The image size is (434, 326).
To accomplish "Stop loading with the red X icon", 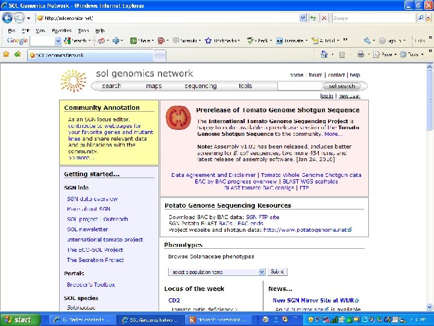I will (324, 18).
